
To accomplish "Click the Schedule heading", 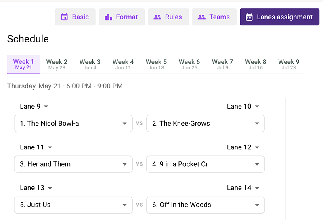I will click(x=28, y=39).
